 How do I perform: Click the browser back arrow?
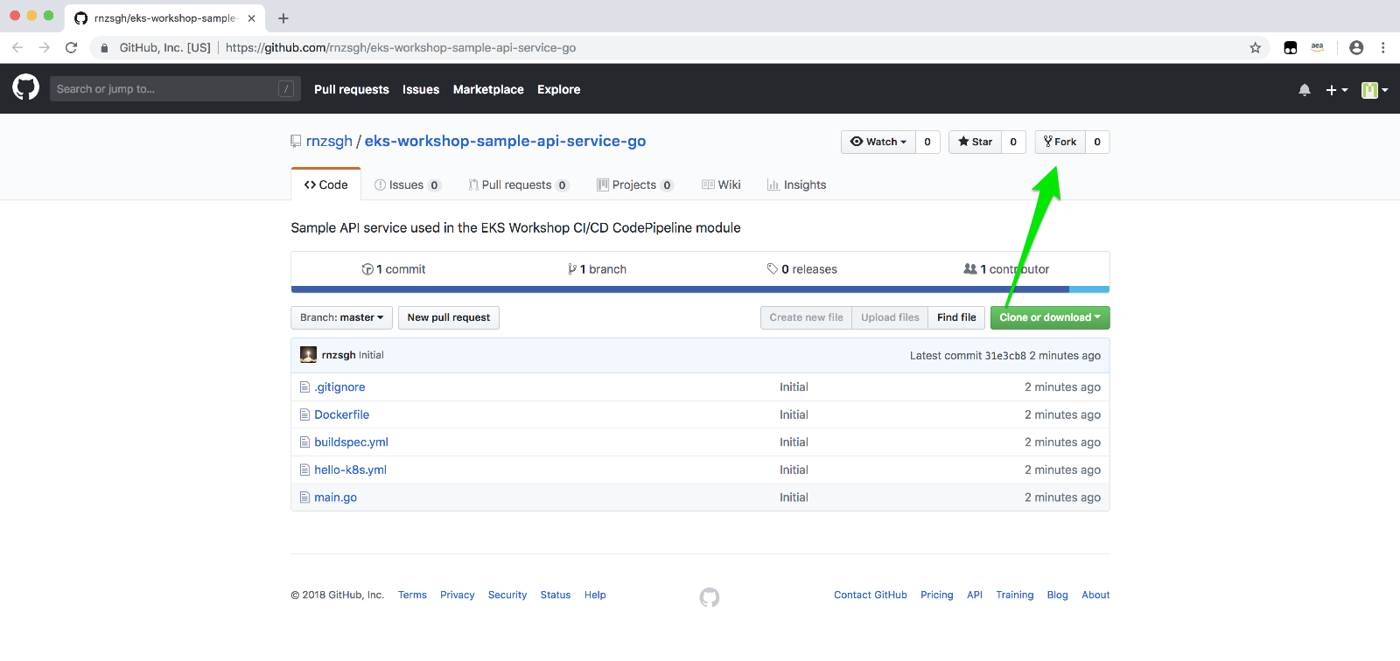tap(17, 48)
